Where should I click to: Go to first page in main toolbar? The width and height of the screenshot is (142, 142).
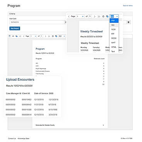point(20,36)
